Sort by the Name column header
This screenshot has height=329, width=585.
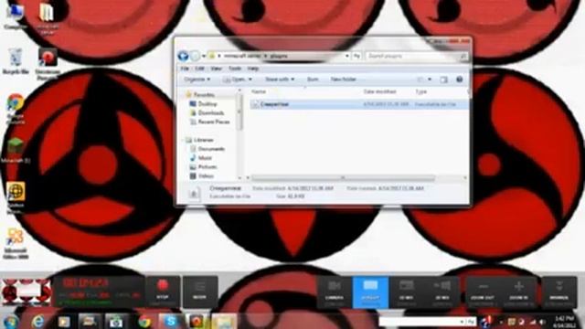tap(259, 91)
